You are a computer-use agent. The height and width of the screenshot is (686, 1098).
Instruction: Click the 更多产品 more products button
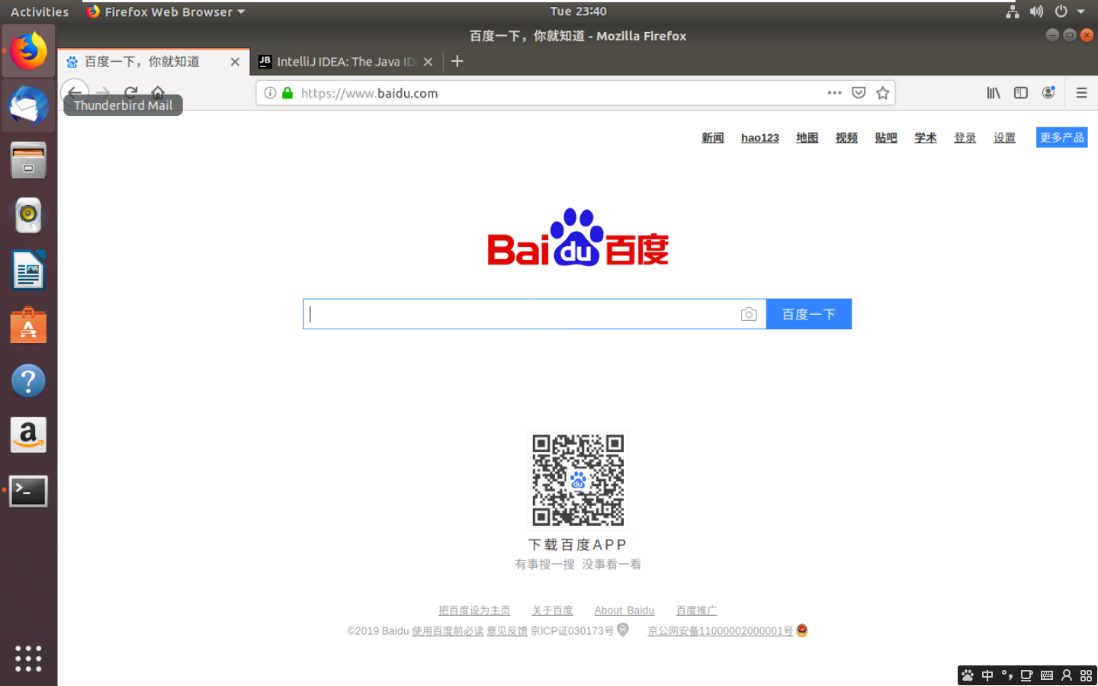[1062, 137]
